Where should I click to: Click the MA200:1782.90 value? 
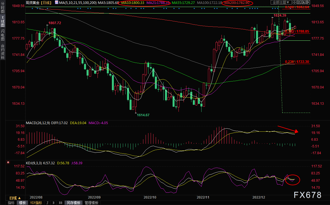[237, 3]
